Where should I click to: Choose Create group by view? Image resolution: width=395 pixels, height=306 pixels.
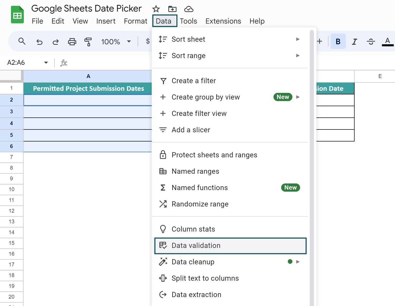click(230, 97)
